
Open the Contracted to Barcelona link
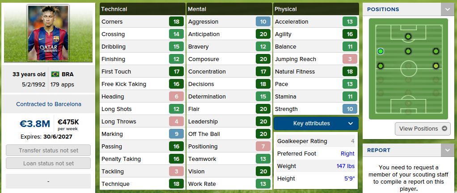pyautogui.click(x=49, y=104)
